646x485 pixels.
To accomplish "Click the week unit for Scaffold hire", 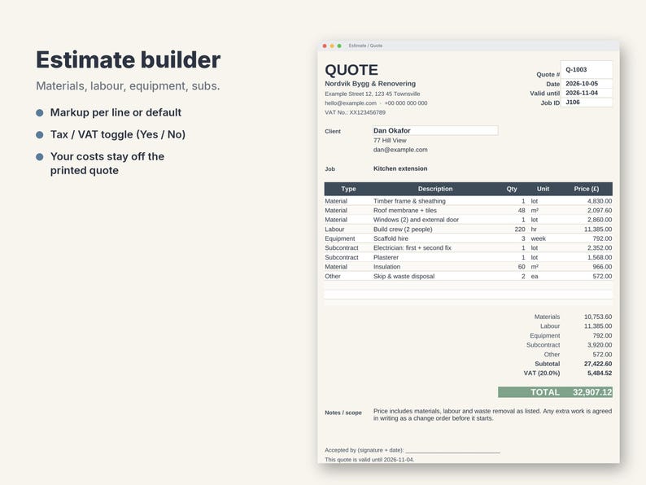I will tap(538, 238).
